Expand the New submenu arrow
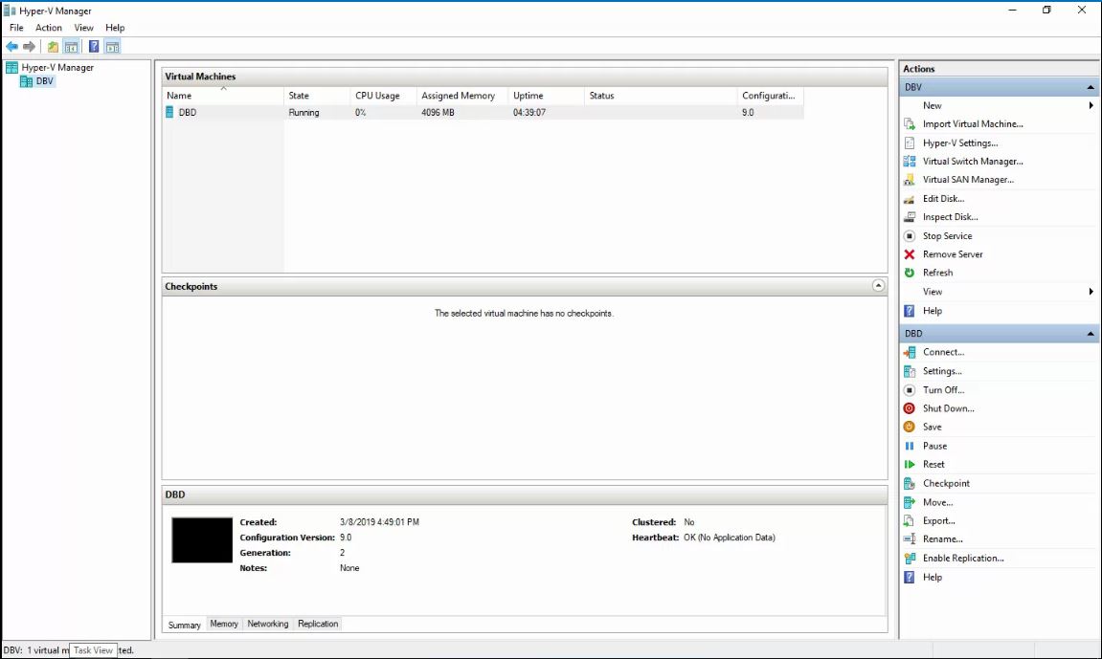The height and width of the screenshot is (659, 1102). coord(1091,105)
